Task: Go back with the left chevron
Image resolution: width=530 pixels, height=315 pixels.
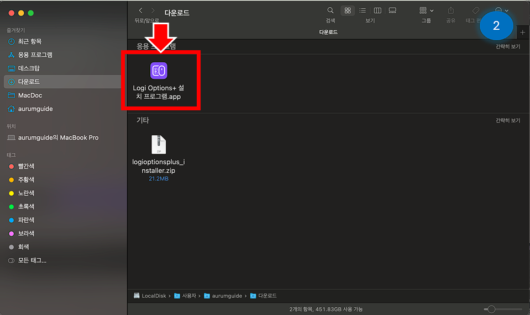Action: click(x=140, y=10)
